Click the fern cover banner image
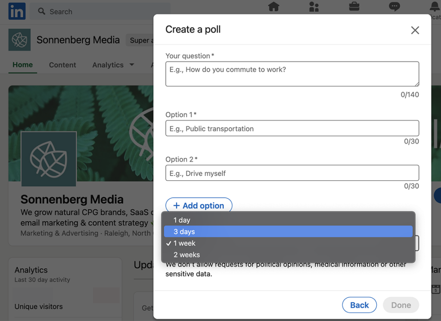This screenshot has width=441, height=321. click(x=81, y=133)
